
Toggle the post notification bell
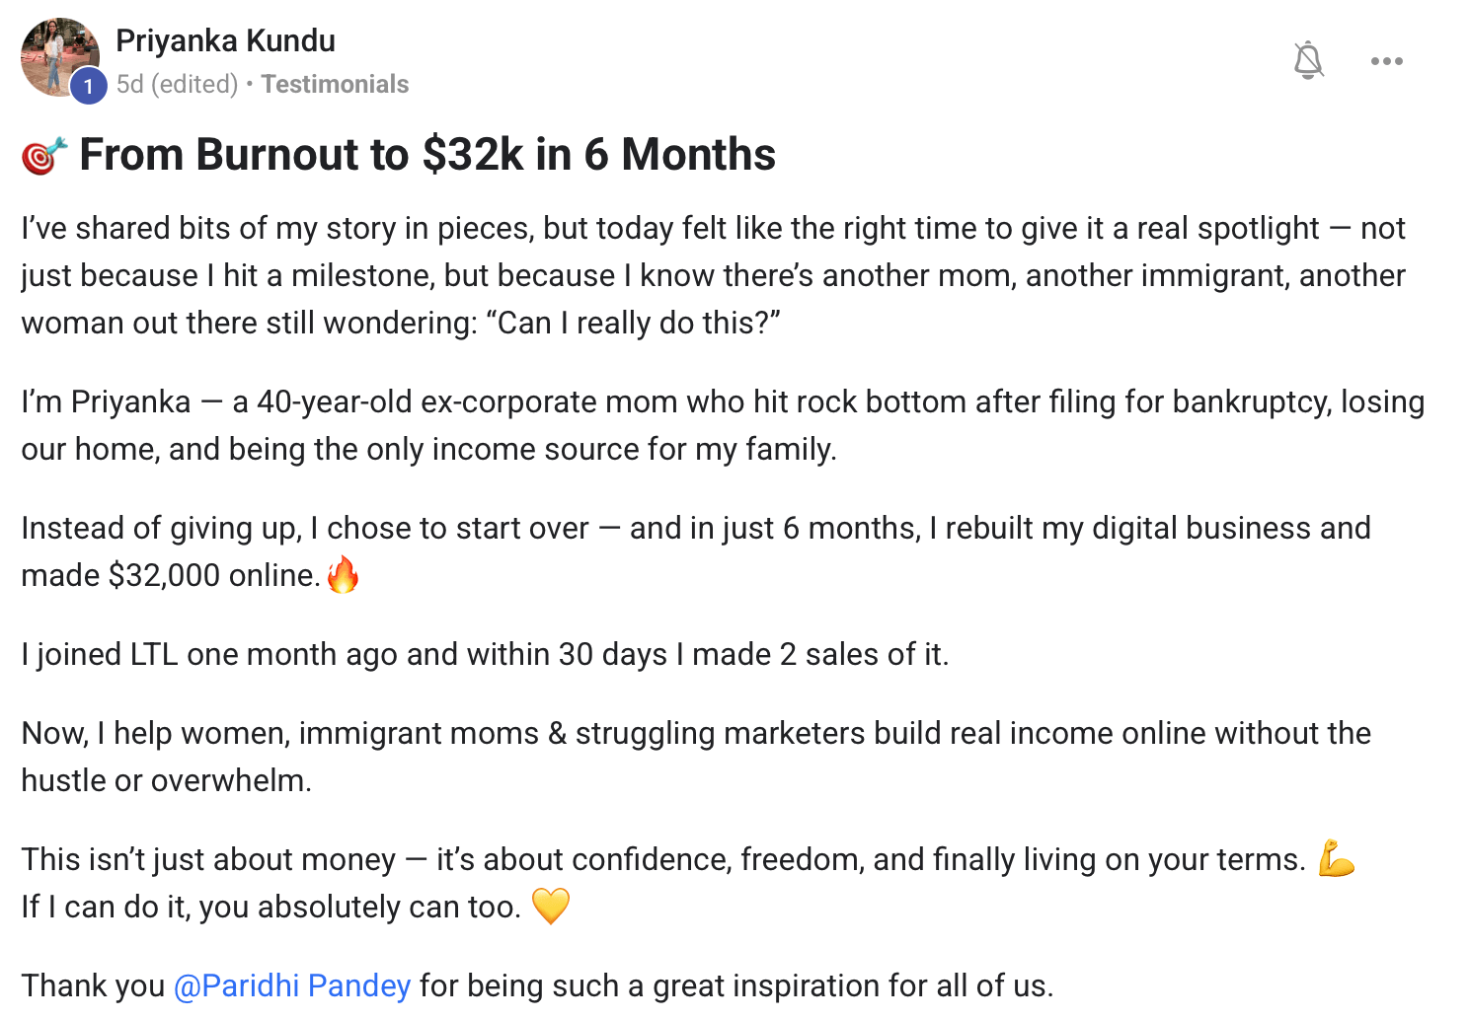pyautogui.click(x=1308, y=61)
